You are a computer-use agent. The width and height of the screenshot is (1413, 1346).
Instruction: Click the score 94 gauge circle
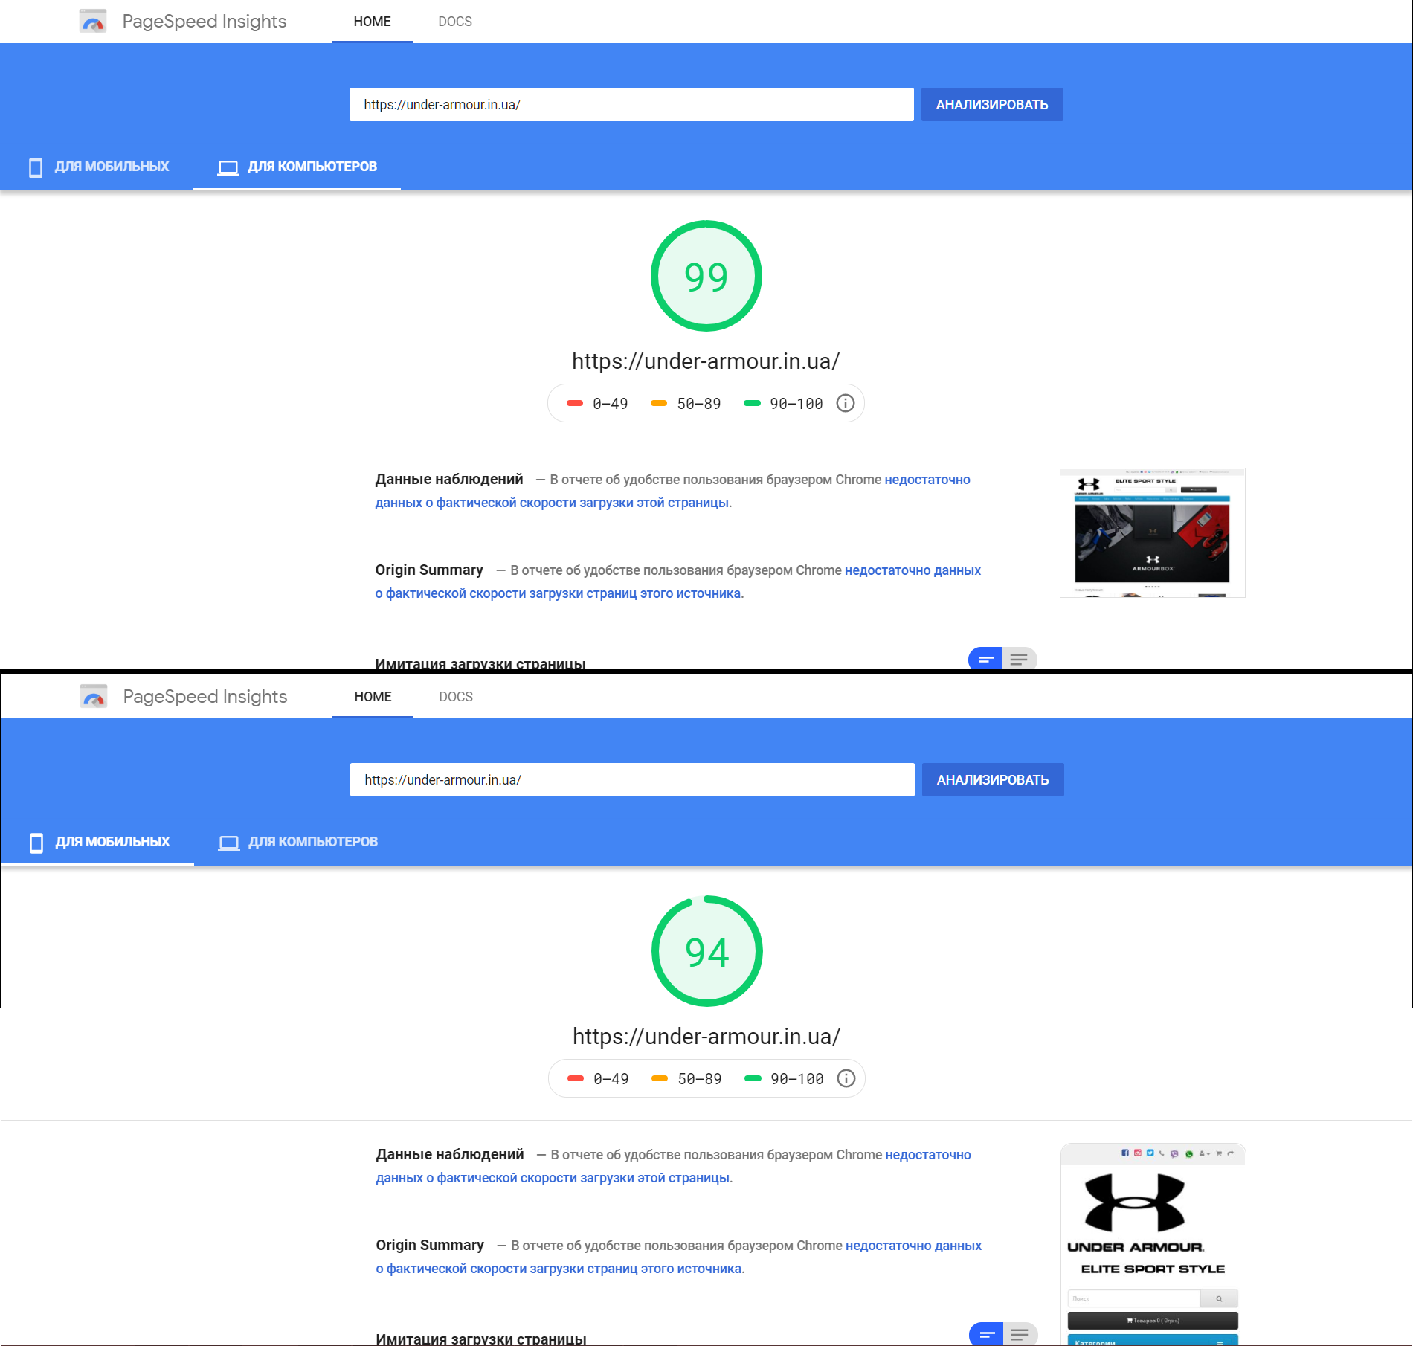tap(707, 951)
